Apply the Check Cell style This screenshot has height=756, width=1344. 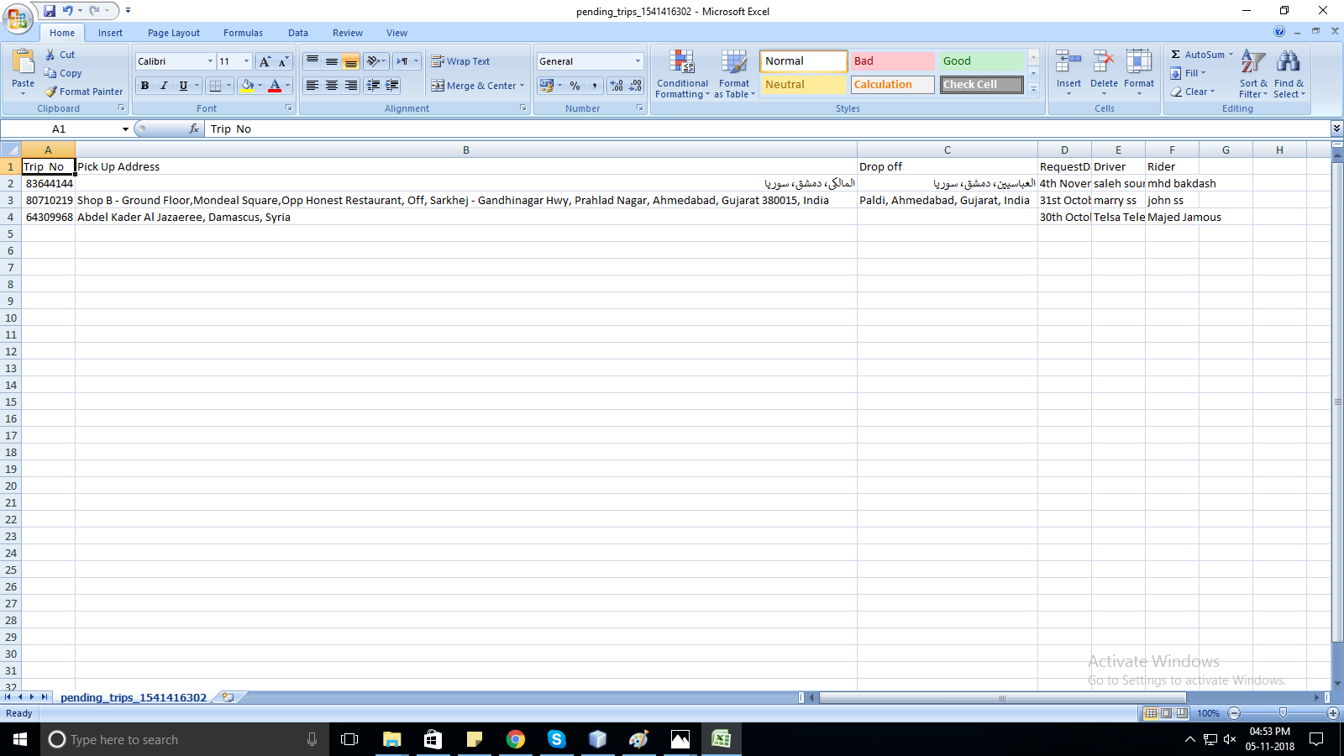tap(981, 85)
